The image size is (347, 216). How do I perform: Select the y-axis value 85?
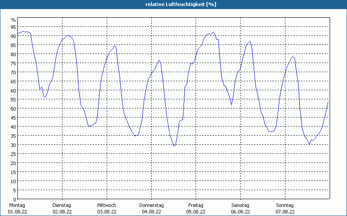click(x=13, y=45)
